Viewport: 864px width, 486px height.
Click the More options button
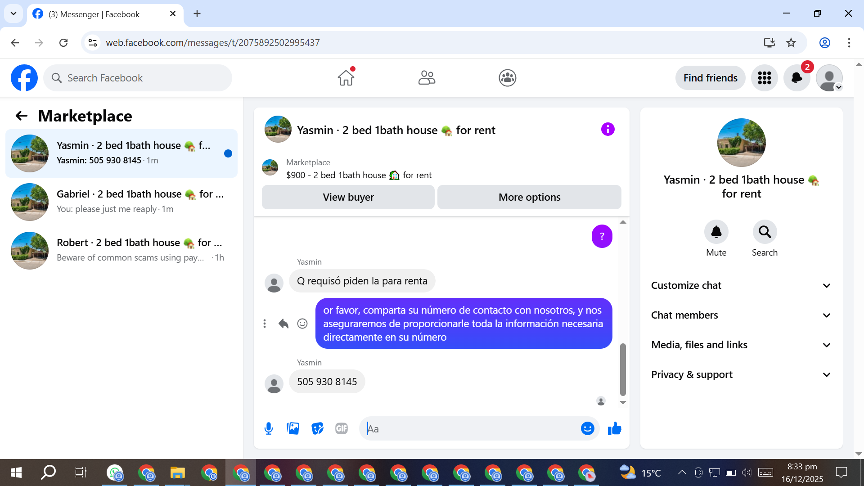[x=529, y=197]
